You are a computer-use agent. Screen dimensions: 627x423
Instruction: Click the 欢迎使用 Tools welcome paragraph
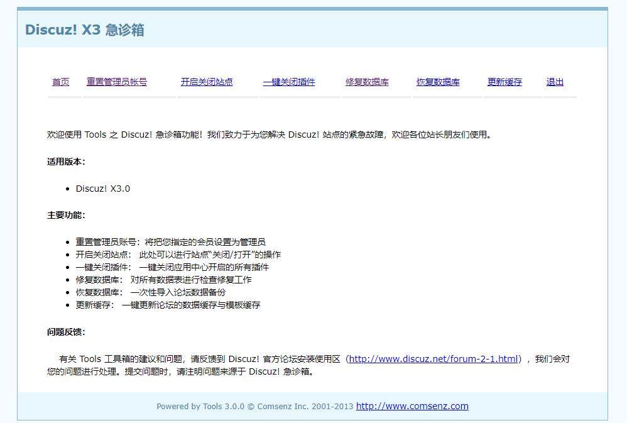pyautogui.click(x=269, y=135)
